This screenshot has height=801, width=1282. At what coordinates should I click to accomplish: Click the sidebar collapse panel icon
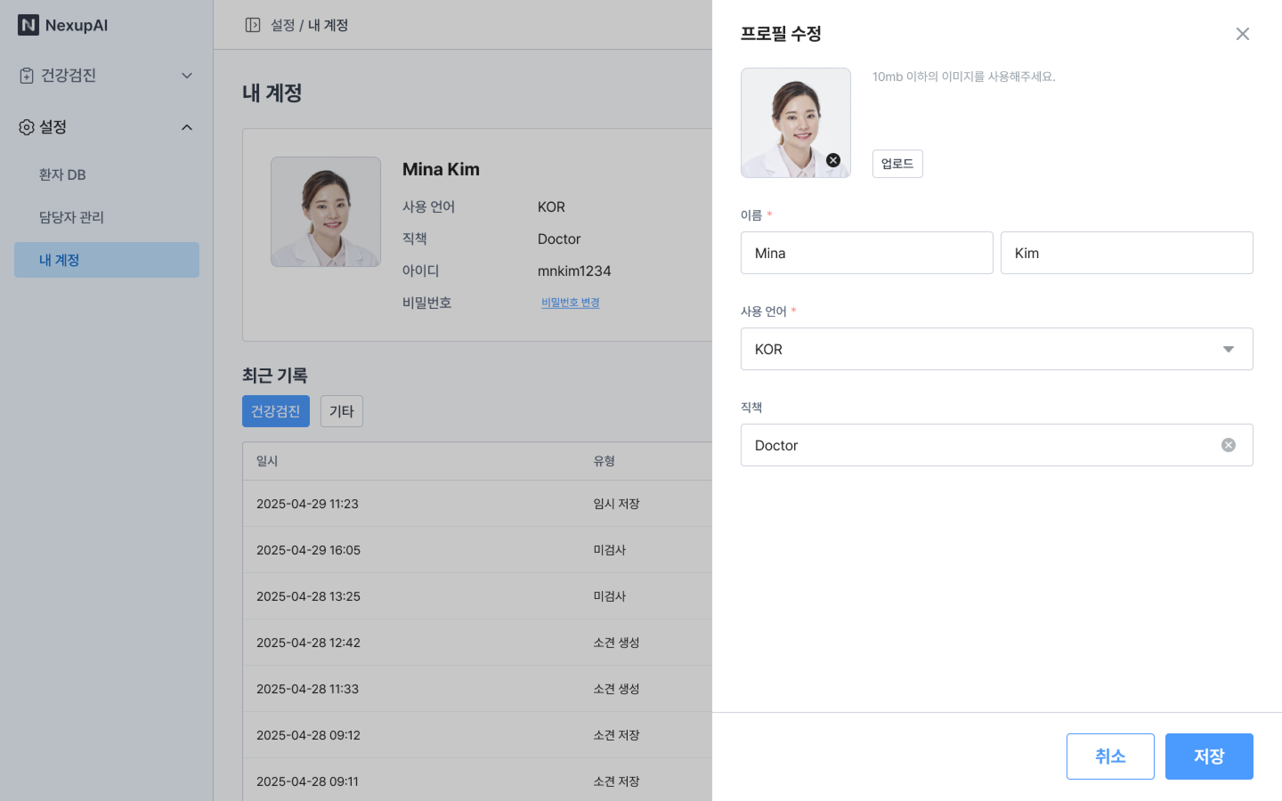point(253,25)
